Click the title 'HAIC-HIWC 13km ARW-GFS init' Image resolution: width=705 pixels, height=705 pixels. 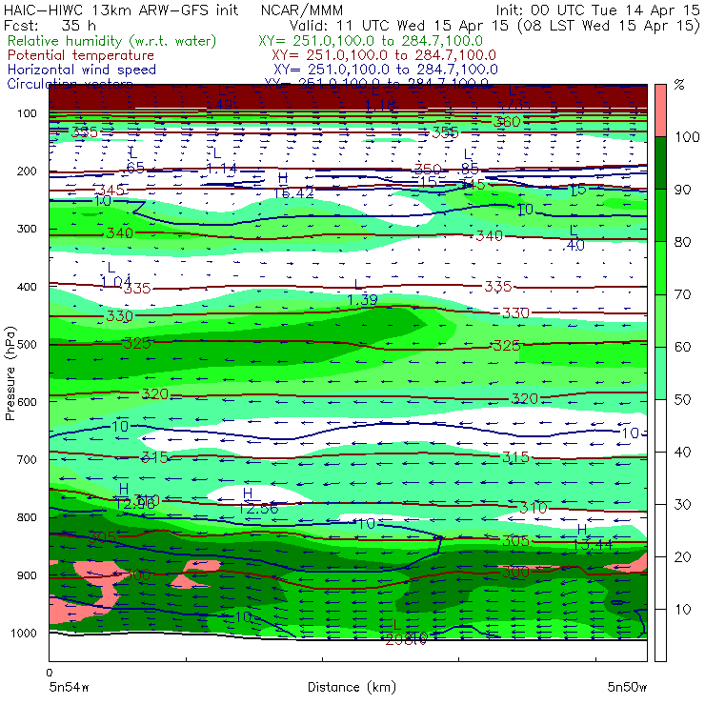point(120,10)
